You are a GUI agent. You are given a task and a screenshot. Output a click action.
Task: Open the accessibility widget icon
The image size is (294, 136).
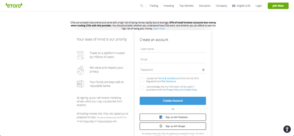[x=287, y=129]
